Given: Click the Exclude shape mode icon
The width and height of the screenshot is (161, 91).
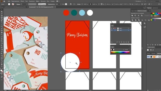Looking at the screenshot, I should [x=142, y=15].
